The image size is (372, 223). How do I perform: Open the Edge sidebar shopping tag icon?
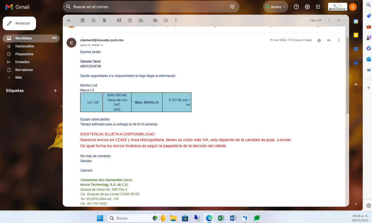368,16
